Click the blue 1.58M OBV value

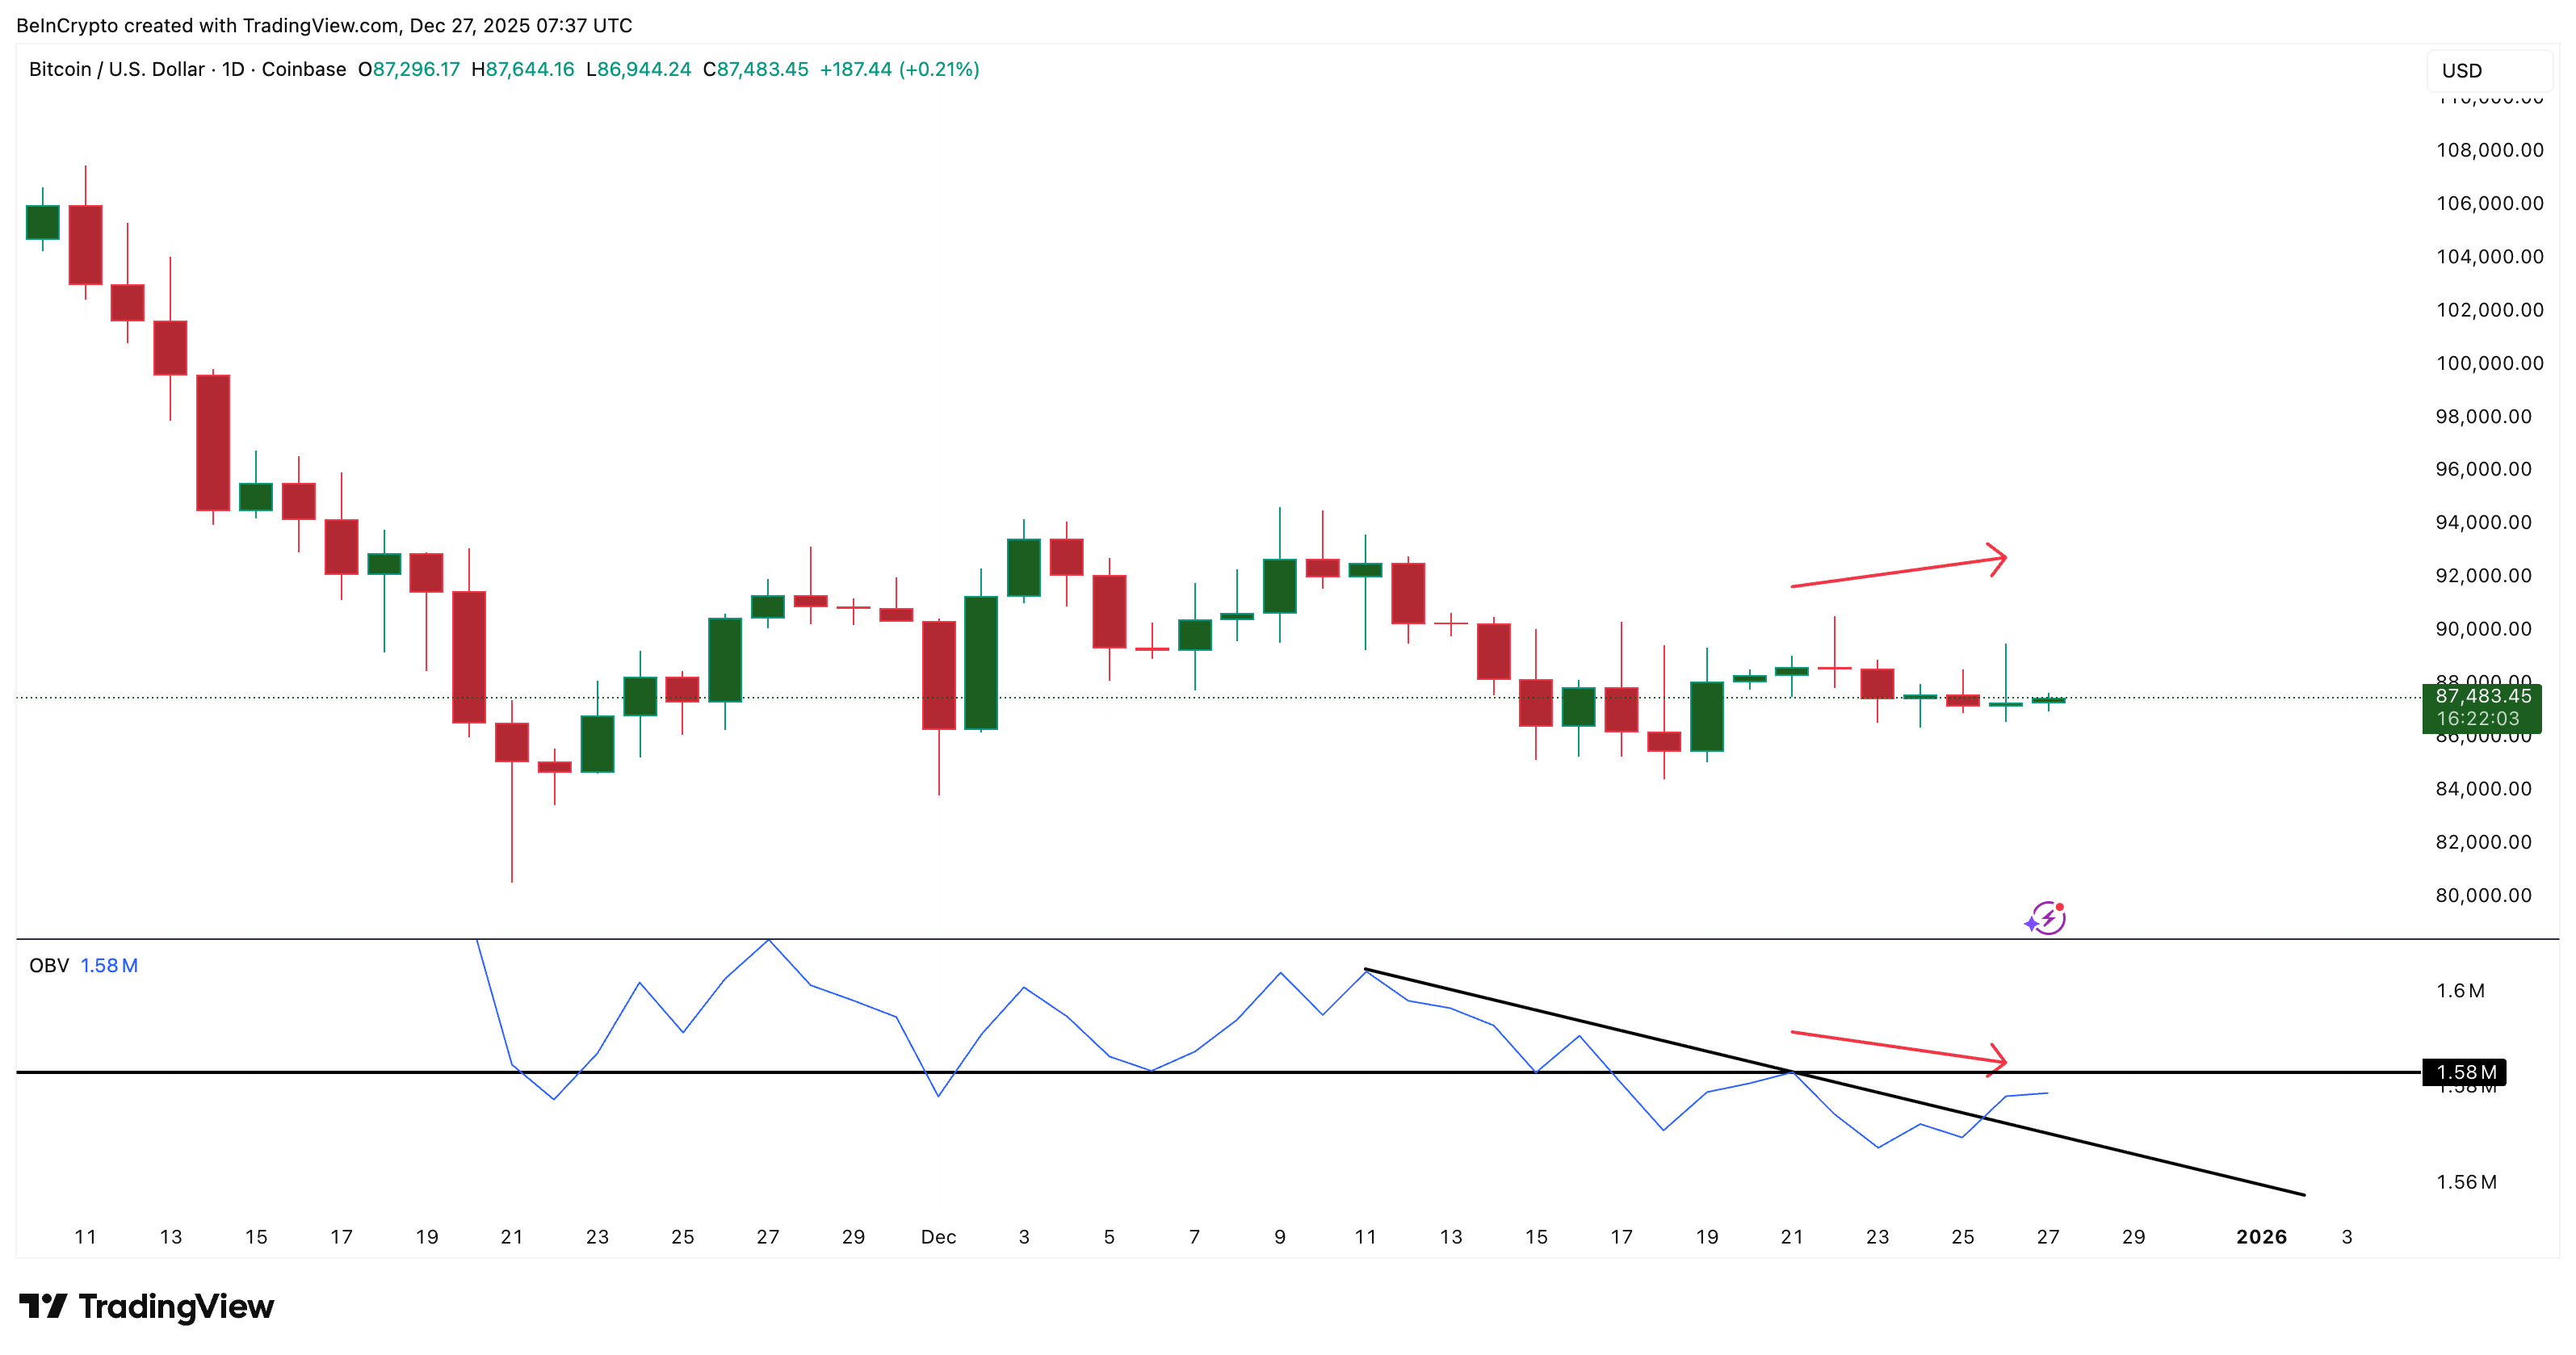110,966
